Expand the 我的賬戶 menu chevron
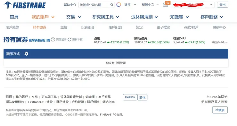Screen dimensions: 237x126 (53, 17)
